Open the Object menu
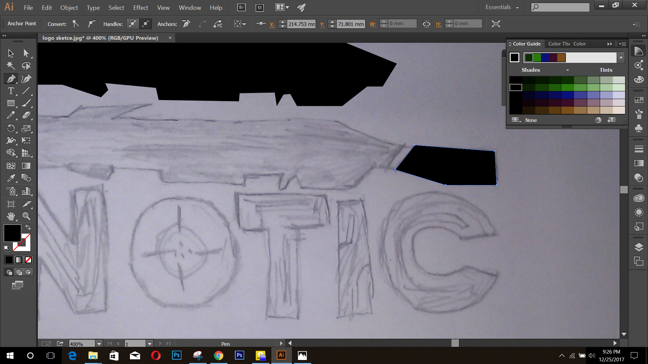Image resolution: width=648 pixels, height=364 pixels. point(69,7)
